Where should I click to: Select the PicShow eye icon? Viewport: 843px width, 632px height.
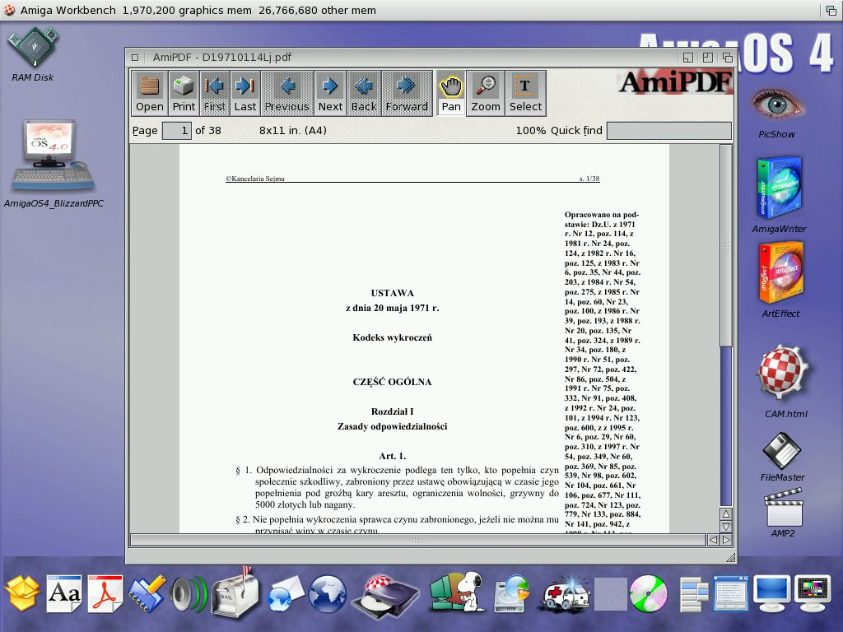(777, 111)
